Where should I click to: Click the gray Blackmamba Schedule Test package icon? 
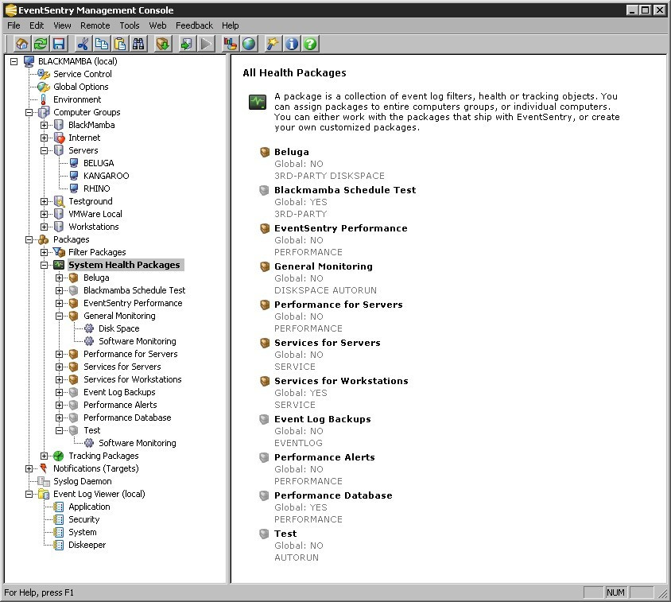point(265,190)
